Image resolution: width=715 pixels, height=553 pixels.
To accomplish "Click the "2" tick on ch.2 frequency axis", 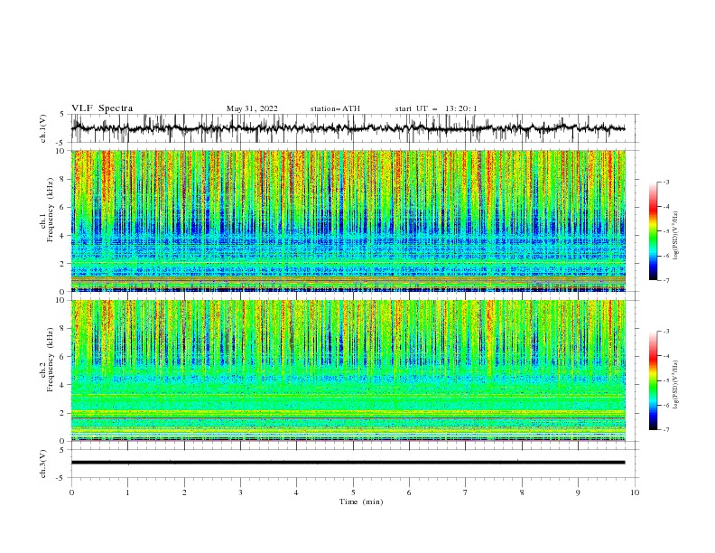I will [62, 413].
